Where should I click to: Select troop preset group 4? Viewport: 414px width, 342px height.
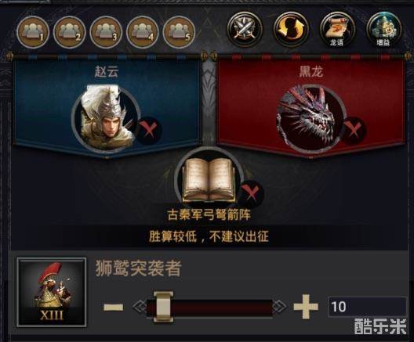click(143, 32)
